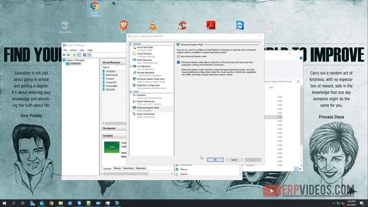Viewport: 368px width, 207px height.
Task: Click Up one level toolbar icon
Action: coord(74,55)
